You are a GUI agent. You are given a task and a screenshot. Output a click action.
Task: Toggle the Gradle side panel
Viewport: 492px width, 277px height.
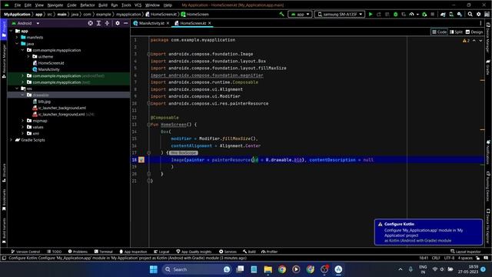point(488,67)
